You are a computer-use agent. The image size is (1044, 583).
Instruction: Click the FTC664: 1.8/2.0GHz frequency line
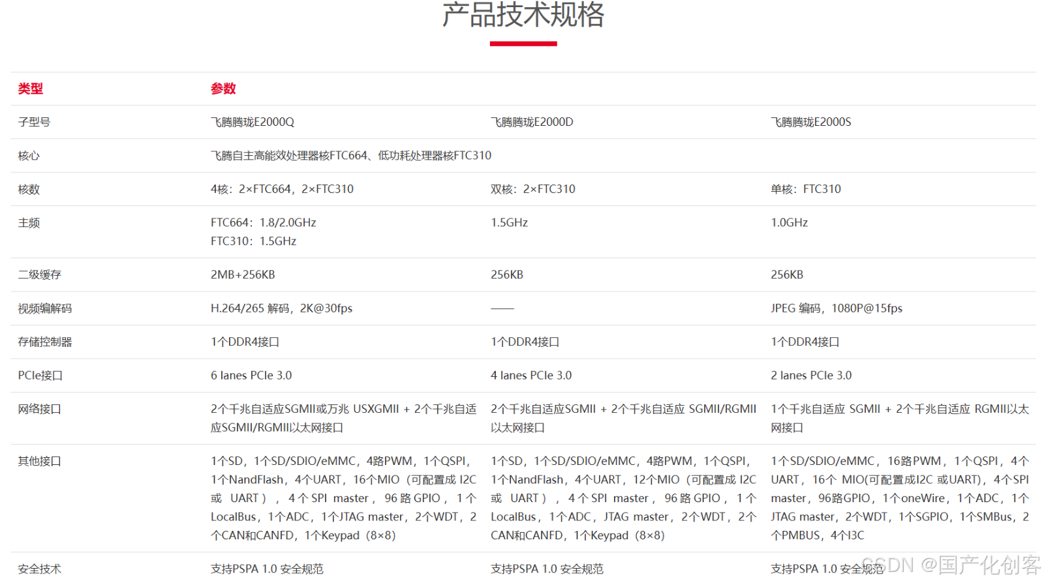pyautogui.click(x=264, y=222)
